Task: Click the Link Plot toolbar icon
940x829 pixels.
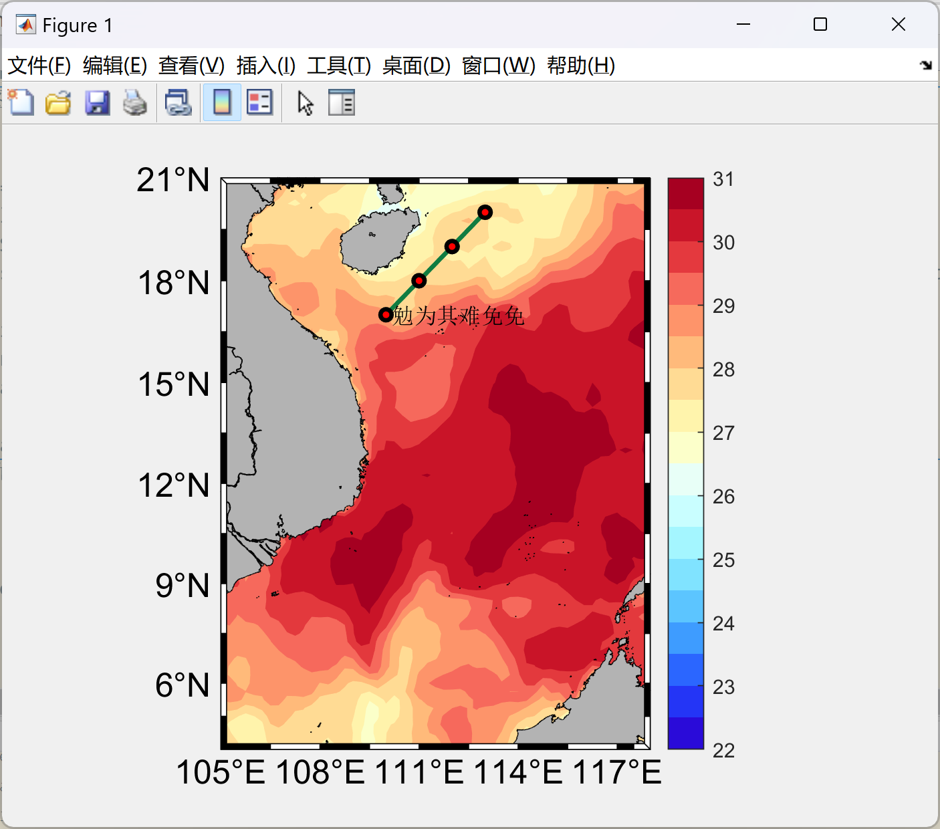Action: coord(179,103)
